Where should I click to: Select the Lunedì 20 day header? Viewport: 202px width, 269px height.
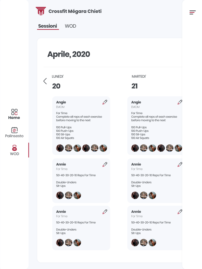57,82
